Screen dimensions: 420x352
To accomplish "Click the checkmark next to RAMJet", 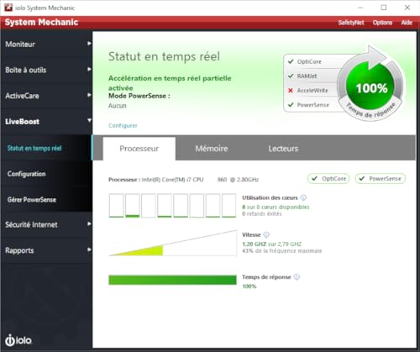I will pyautogui.click(x=291, y=76).
